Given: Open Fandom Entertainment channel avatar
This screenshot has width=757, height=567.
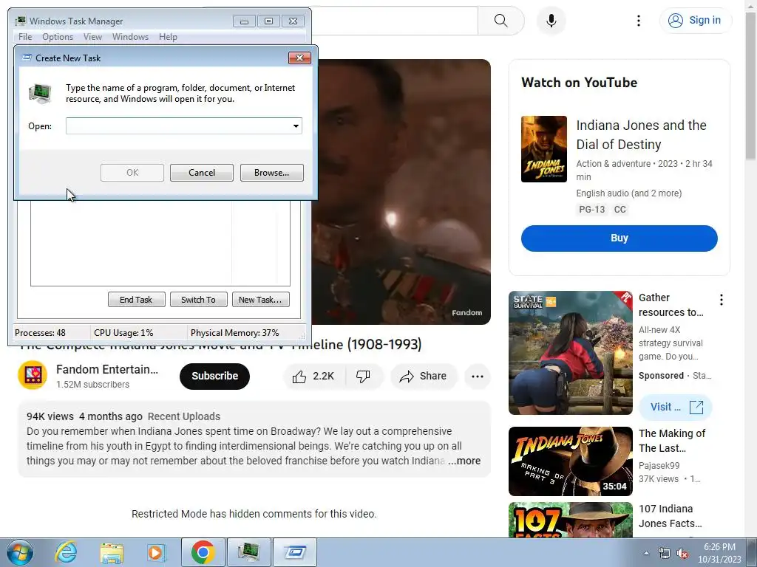Looking at the screenshot, I should (x=33, y=375).
